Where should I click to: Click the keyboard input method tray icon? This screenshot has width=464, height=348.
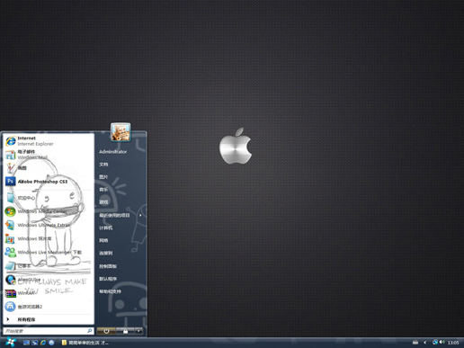click(415, 343)
